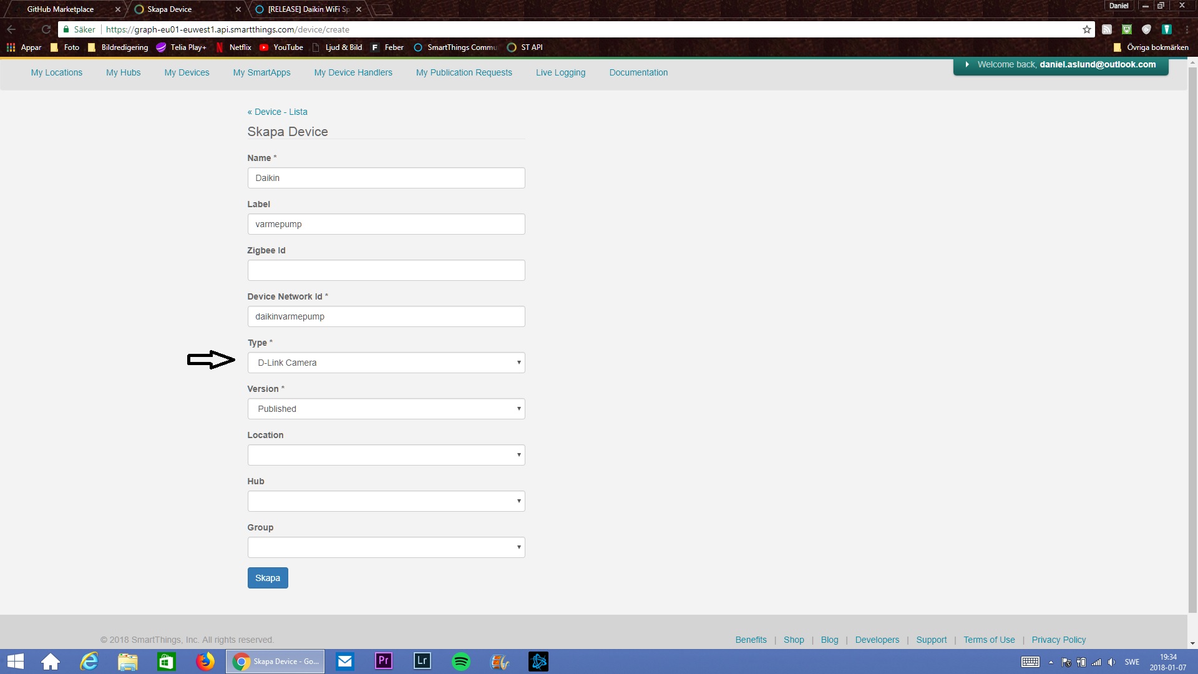Click the bookmark star icon in address bar
This screenshot has height=674, width=1198.
pyautogui.click(x=1086, y=29)
